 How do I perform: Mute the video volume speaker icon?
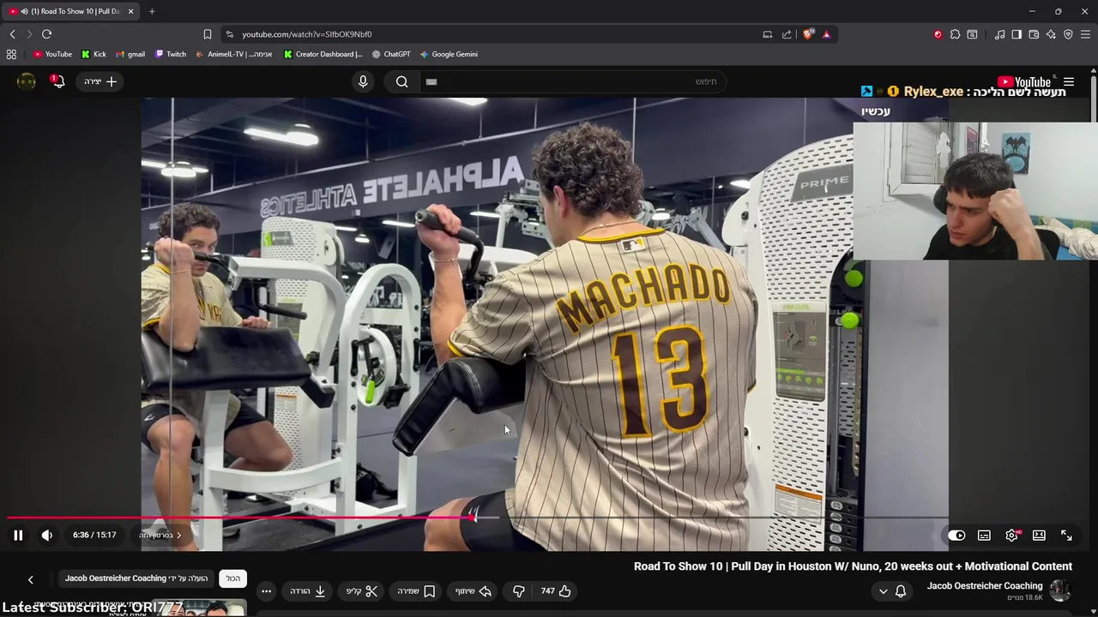47,535
